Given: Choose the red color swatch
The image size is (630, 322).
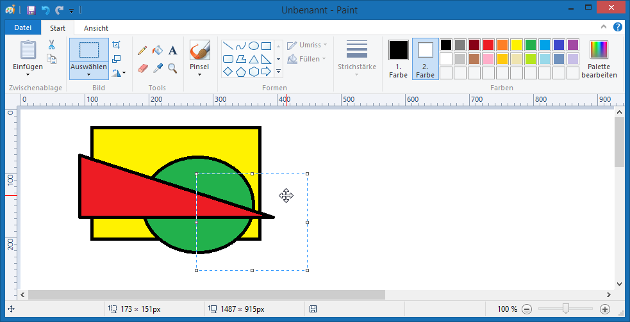Looking at the screenshot, I should point(488,45).
